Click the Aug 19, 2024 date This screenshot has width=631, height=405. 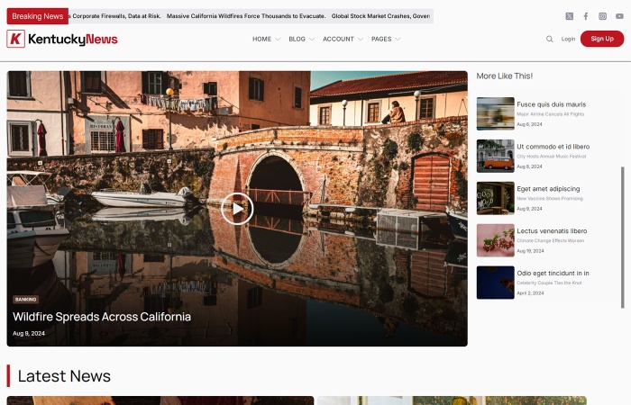(530, 251)
